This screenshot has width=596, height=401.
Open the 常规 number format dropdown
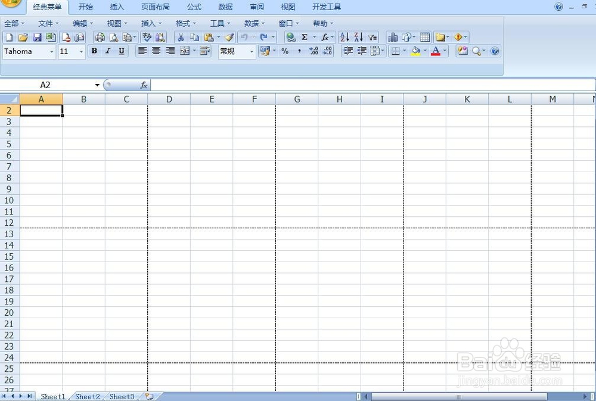click(252, 52)
